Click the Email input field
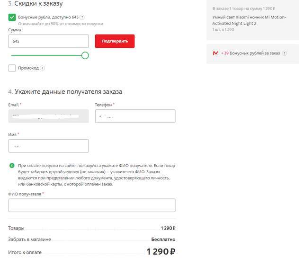Screen dimensions: 304x258 pos(48,116)
